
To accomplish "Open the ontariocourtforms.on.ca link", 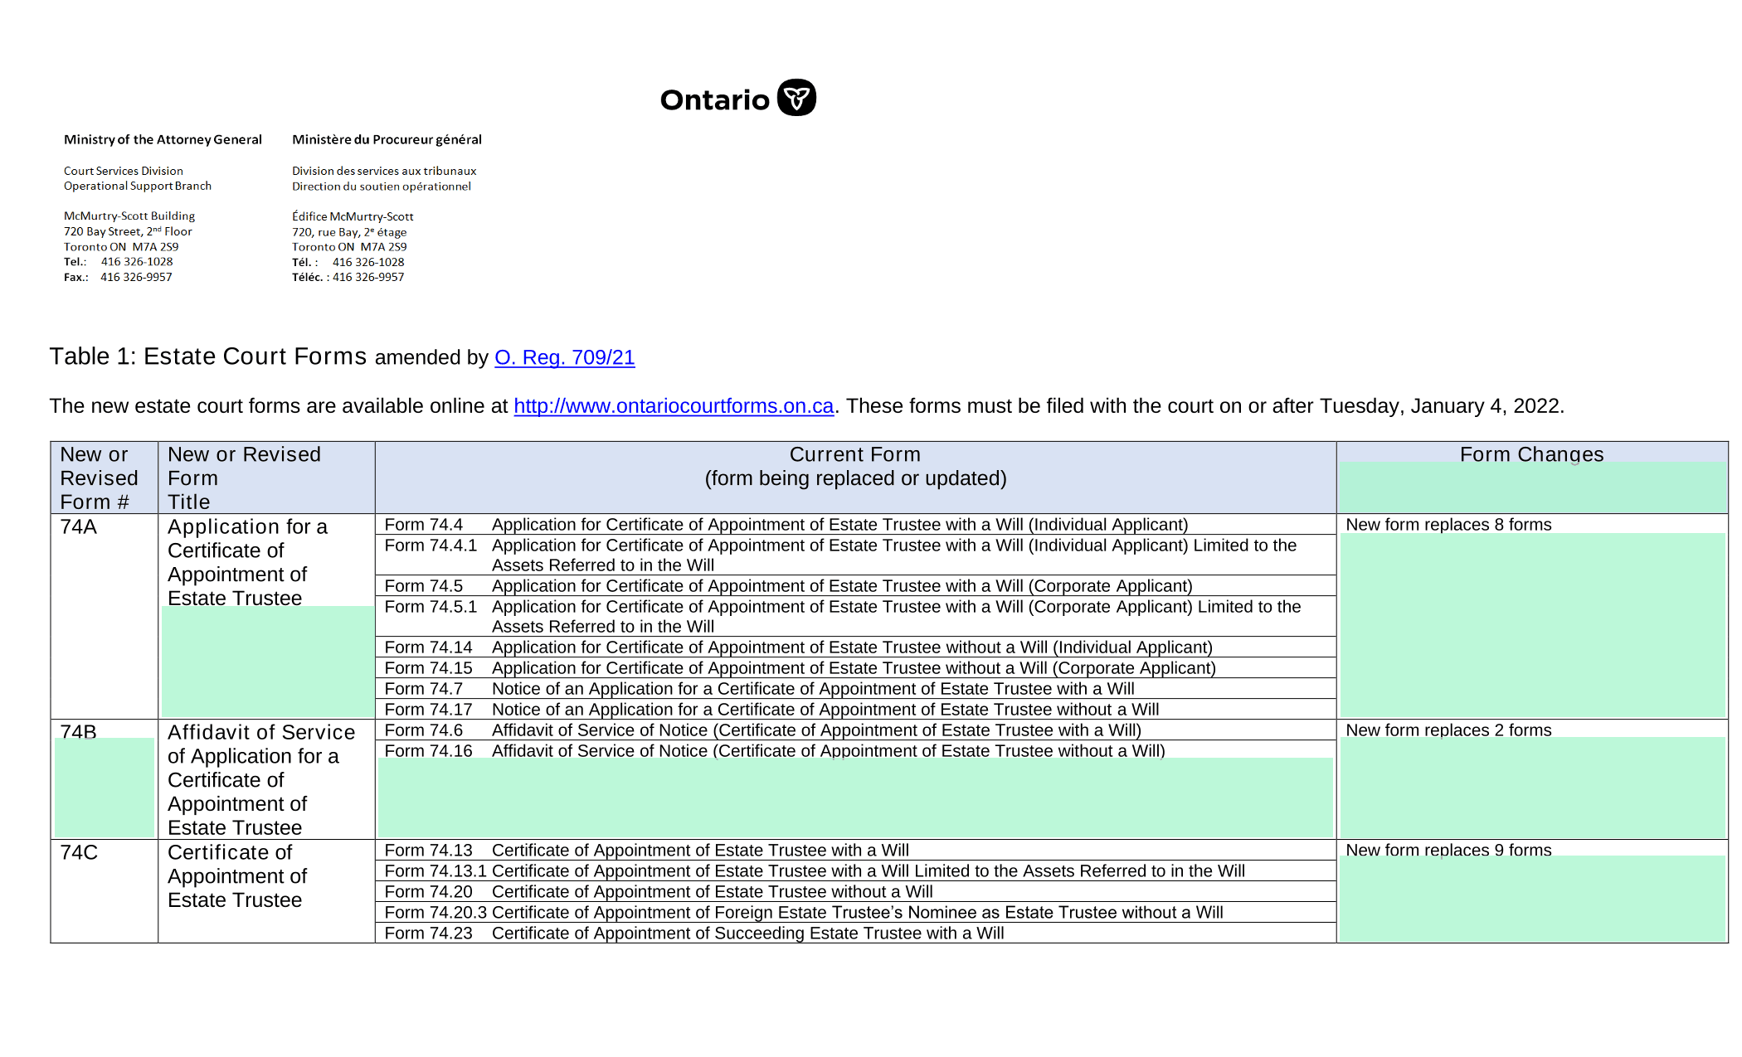I will tap(674, 405).
